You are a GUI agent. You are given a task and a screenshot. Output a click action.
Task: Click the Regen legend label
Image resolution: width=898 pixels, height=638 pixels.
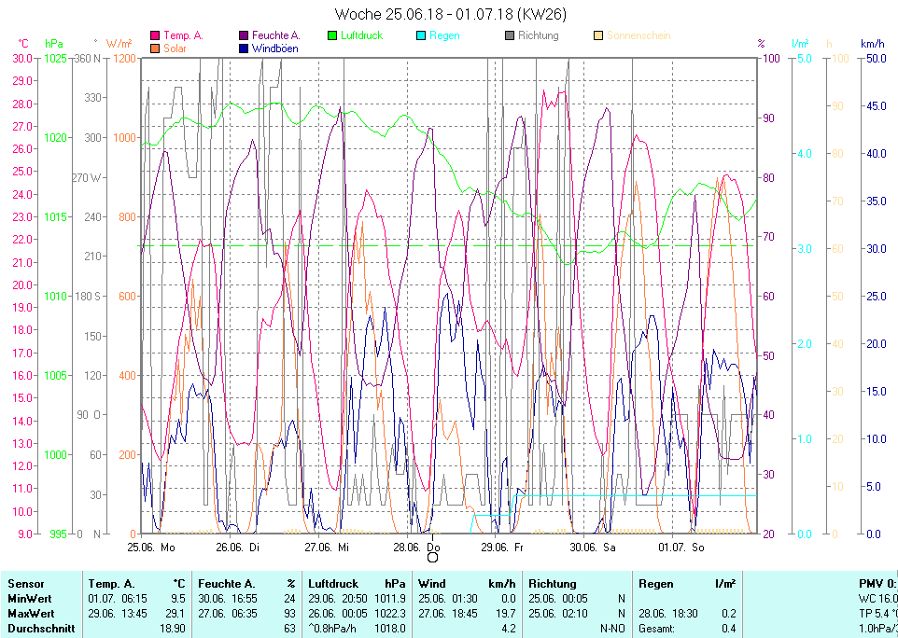click(x=444, y=35)
